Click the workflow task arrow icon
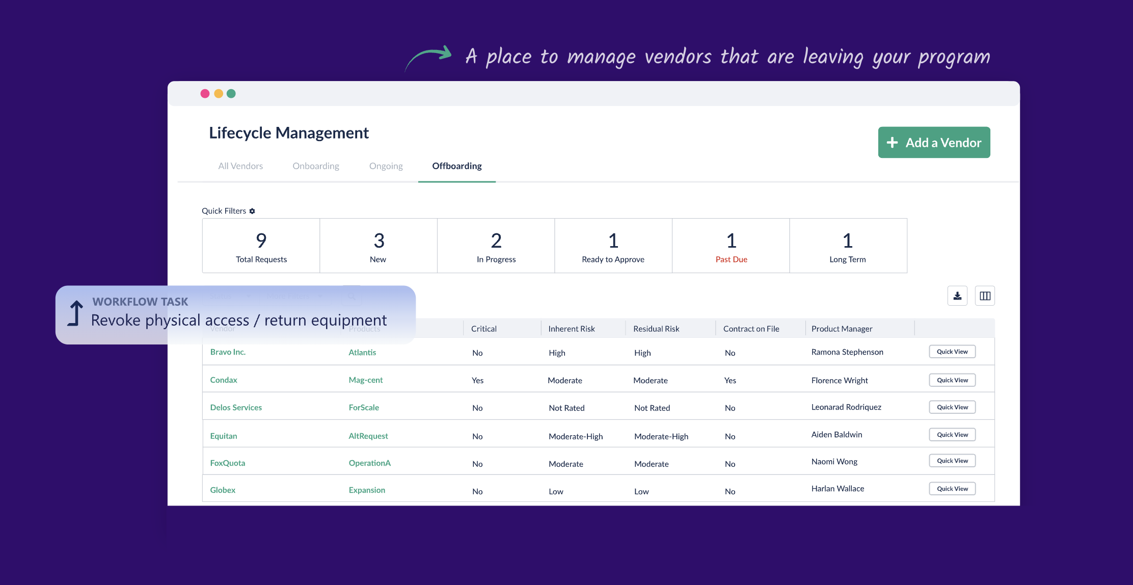 point(75,313)
